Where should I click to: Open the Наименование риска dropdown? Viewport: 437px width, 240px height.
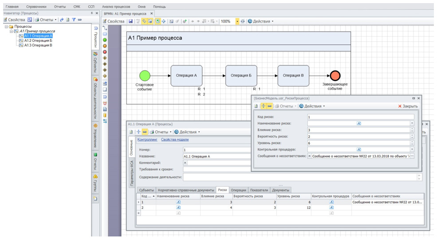[412, 123]
